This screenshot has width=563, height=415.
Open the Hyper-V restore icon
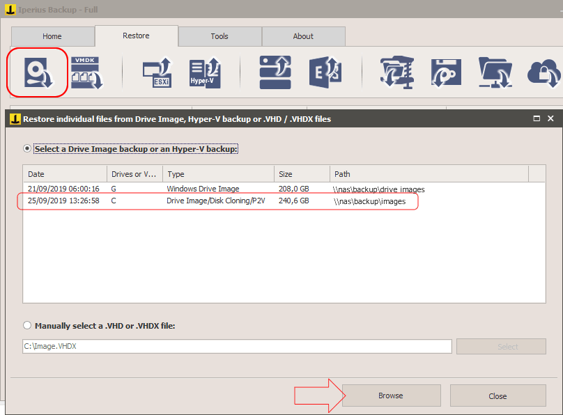point(205,72)
